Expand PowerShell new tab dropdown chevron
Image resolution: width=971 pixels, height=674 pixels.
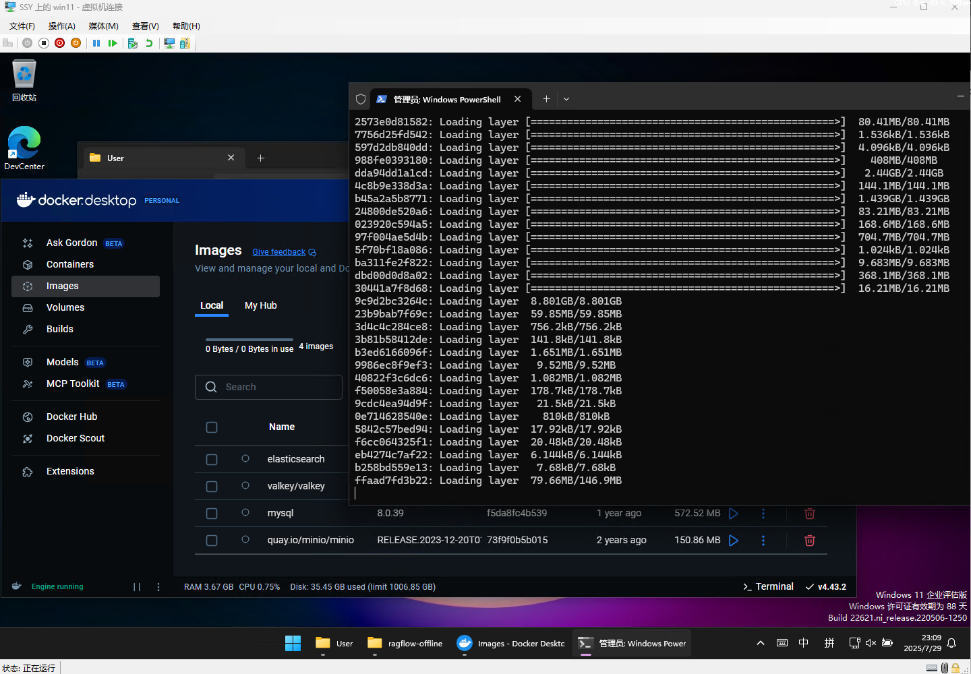[x=566, y=99]
